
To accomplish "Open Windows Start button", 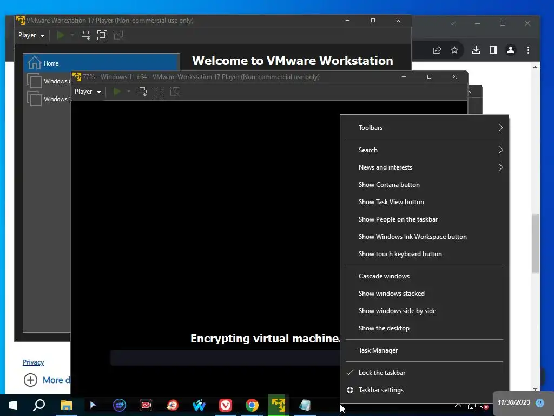I will 13,405.
